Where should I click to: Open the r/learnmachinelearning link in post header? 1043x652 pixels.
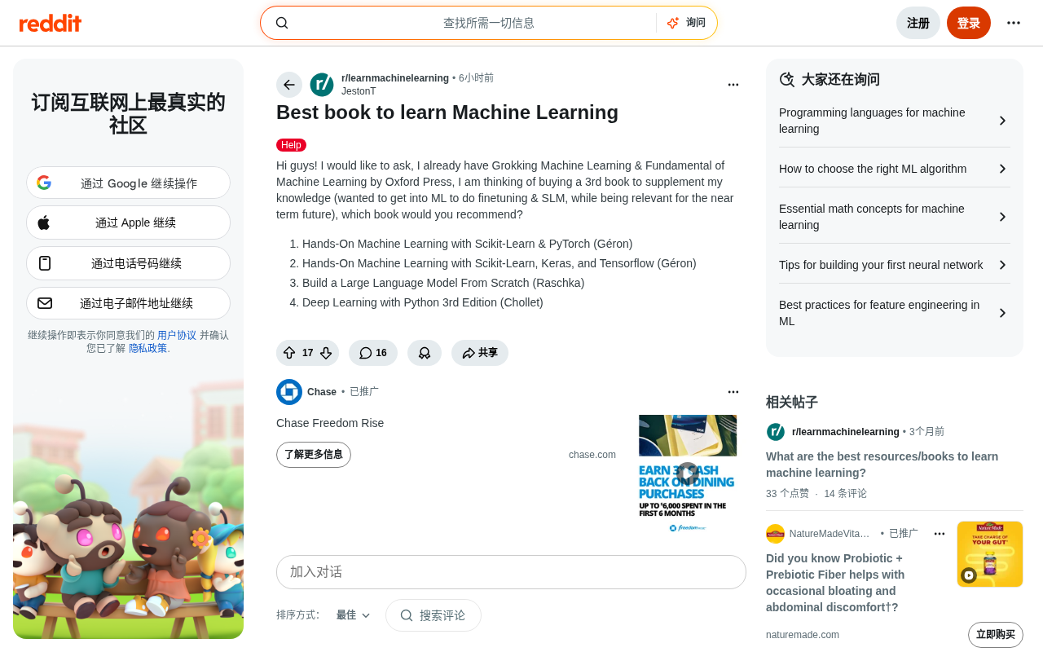coord(395,78)
